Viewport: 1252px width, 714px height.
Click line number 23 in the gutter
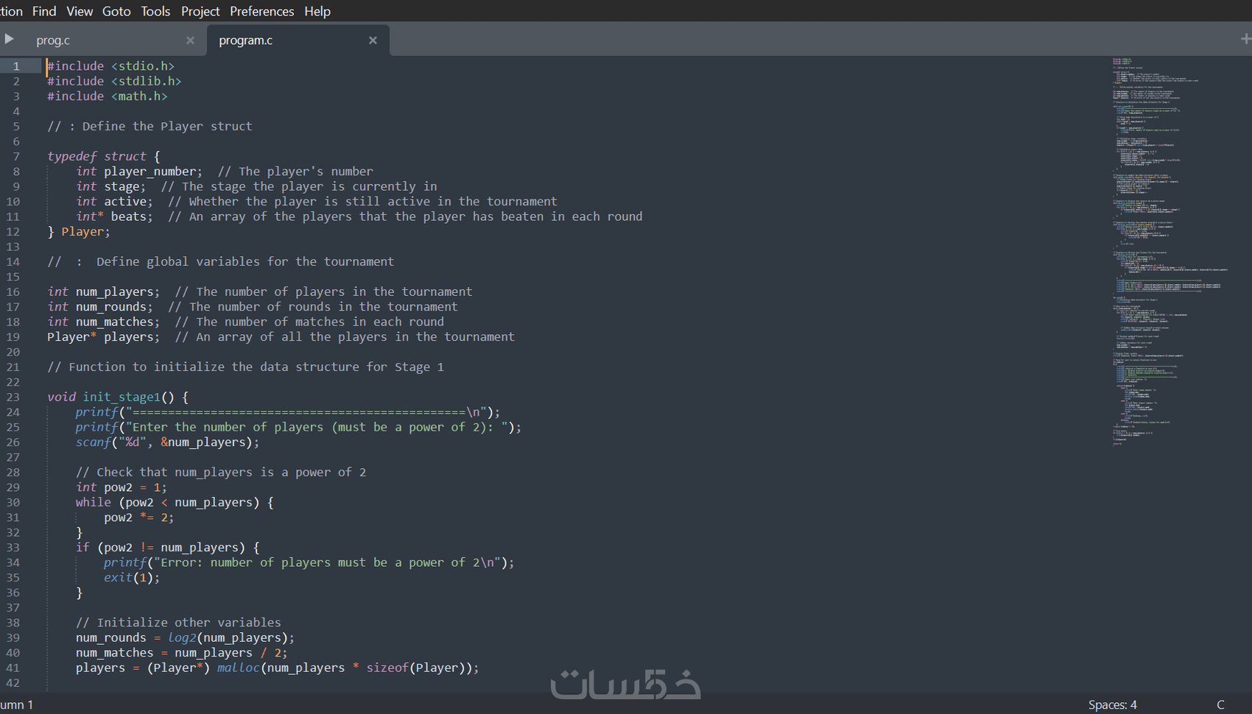[13, 397]
